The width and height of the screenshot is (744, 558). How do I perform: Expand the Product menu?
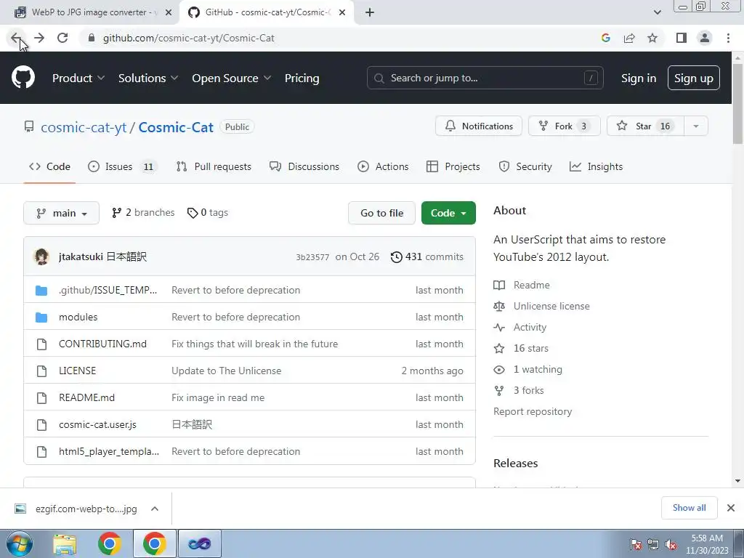pyautogui.click(x=78, y=78)
